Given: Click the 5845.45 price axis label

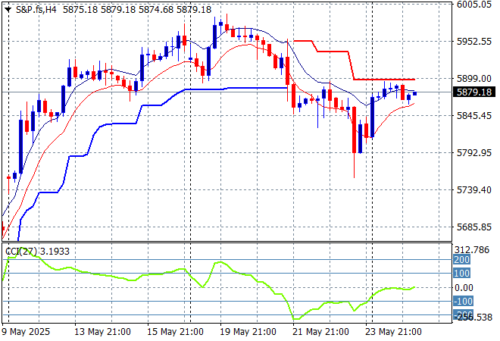Looking at the screenshot, I should [x=476, y=115].
